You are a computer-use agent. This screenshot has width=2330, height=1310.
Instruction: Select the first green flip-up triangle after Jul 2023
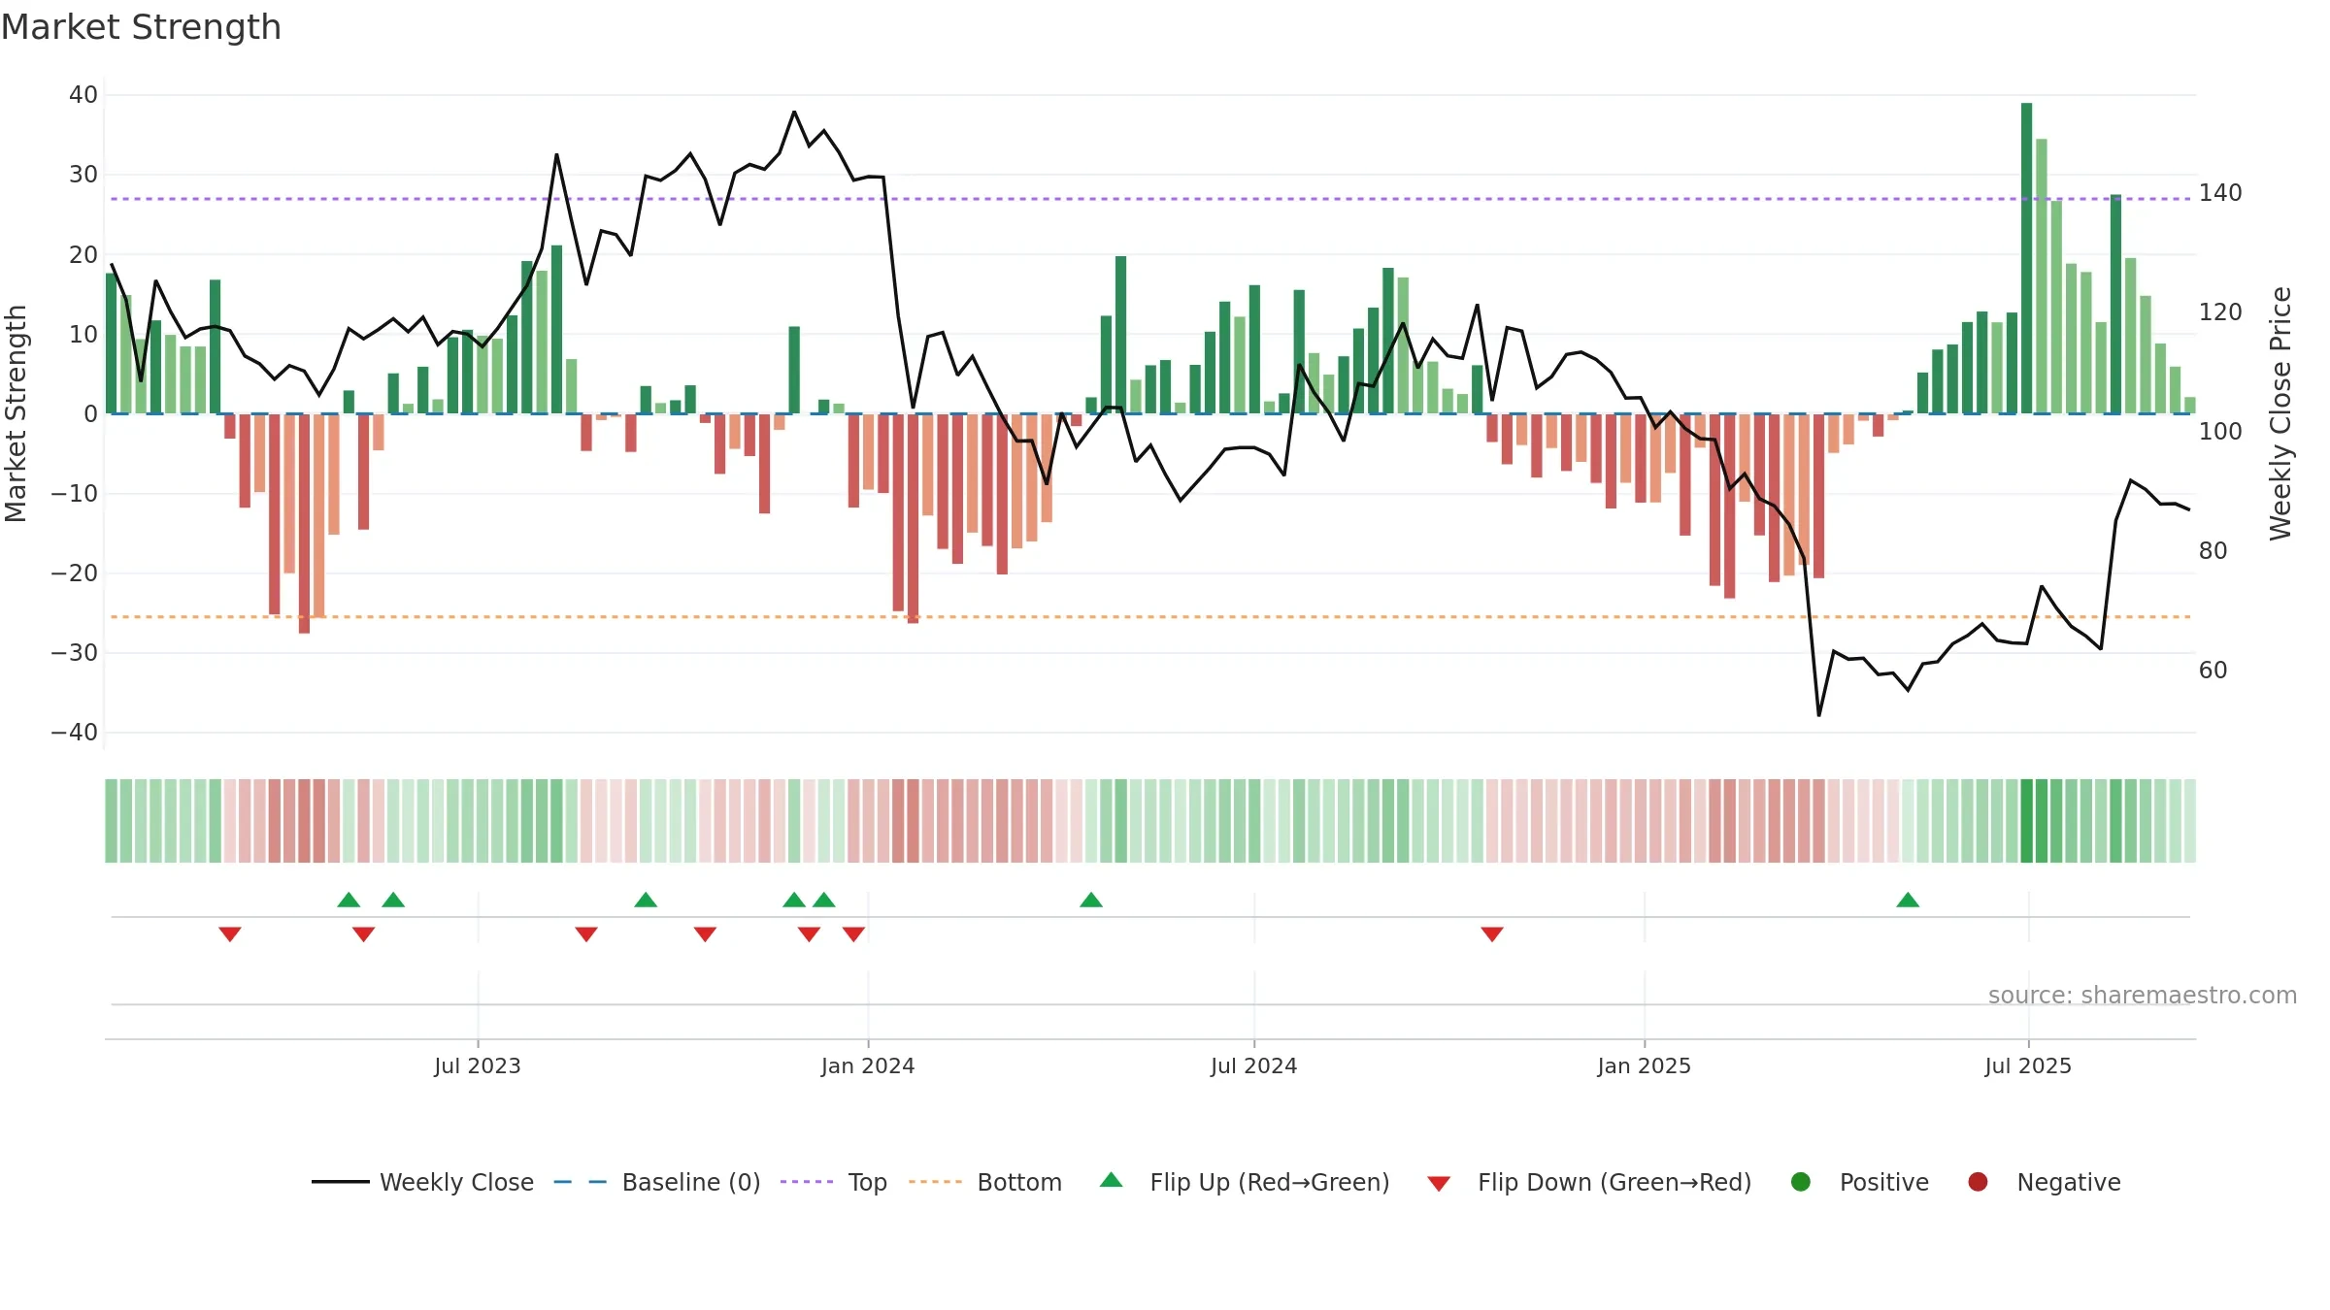tap(646, 900)
